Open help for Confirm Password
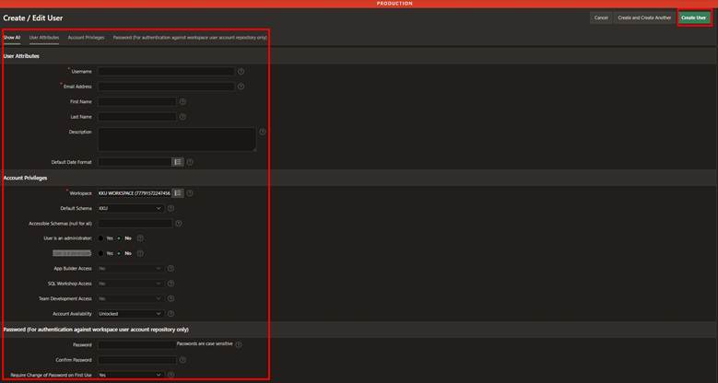The image size is (718, 383). [x=182, y=360]
